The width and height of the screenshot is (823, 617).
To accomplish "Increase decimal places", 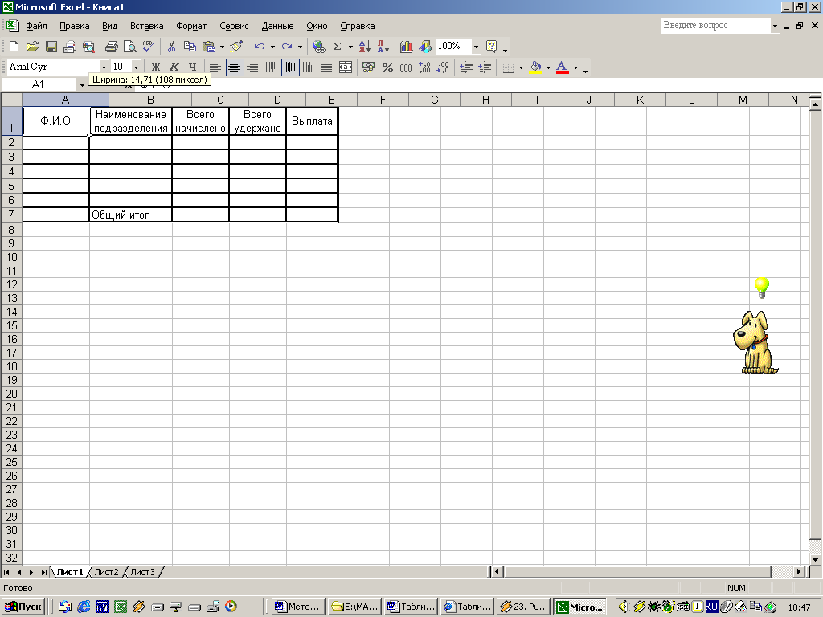I will click(424, 67).
